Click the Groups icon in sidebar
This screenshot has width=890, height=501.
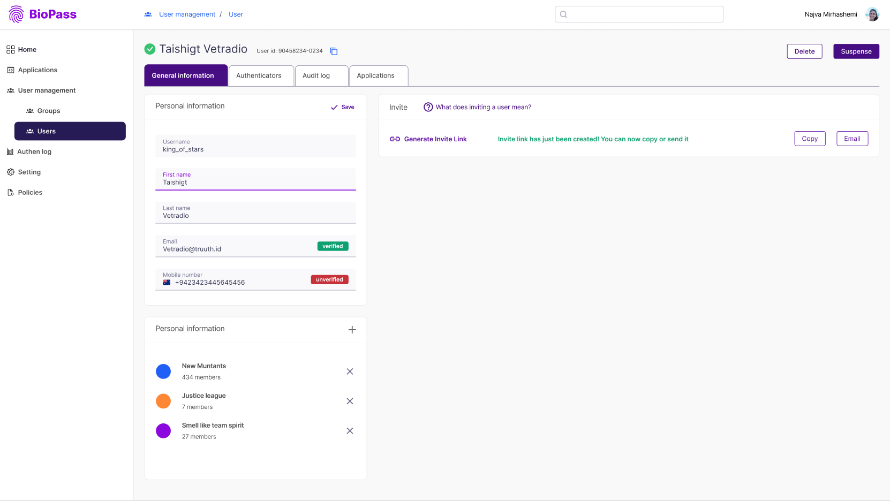pos(30,111)
